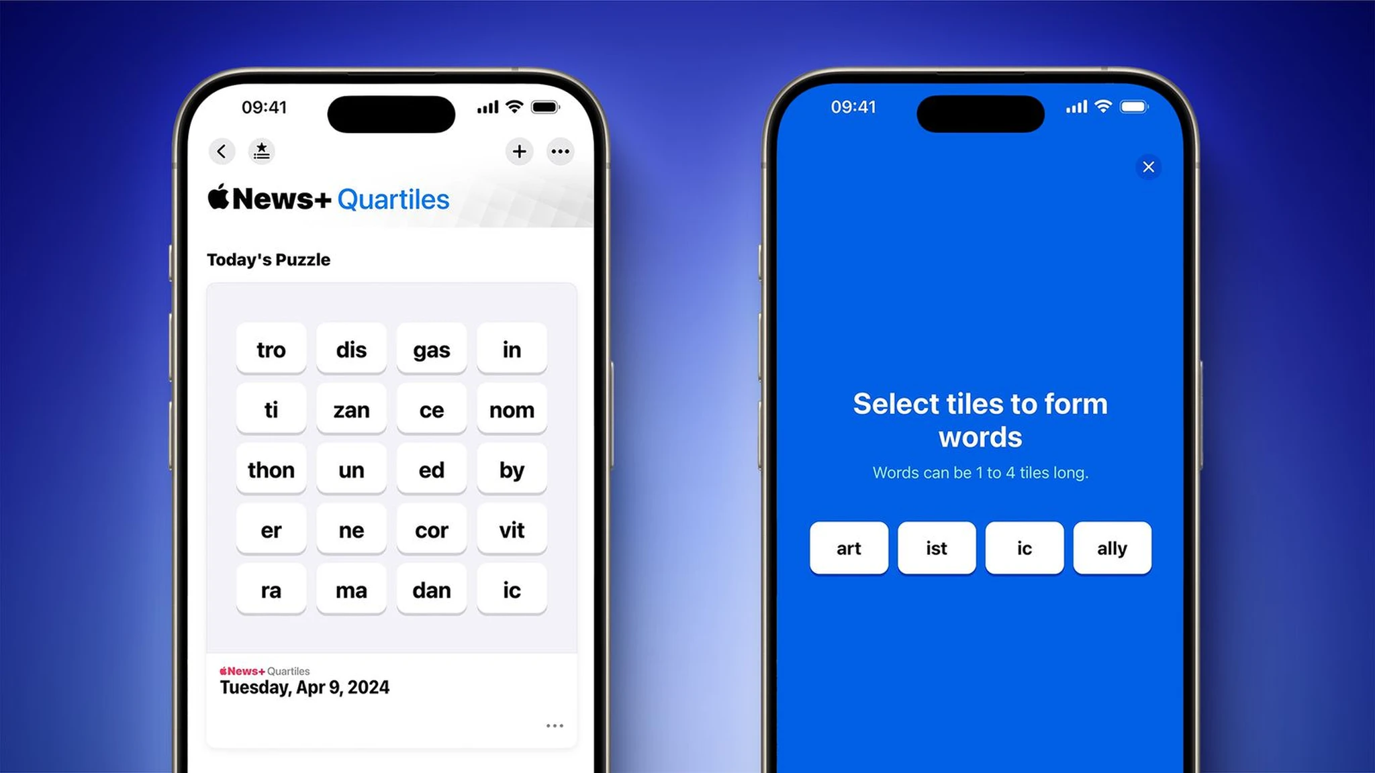Click the close (X) icon in Quartiles game
Image resolution: width=1375 pixels, height=773 pixels.
1150,168
